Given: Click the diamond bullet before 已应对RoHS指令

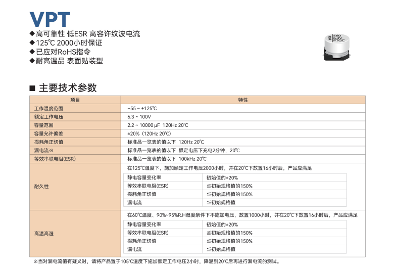Looking at the screenshot, I should pos(32,52).
